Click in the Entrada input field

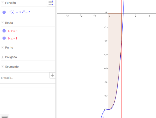pos(25,78)
